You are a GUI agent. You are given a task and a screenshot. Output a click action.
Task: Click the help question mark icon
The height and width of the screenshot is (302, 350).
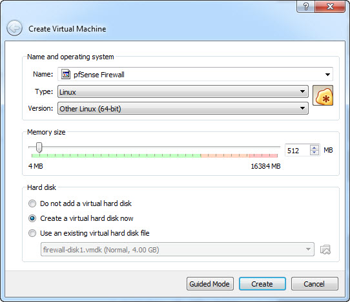coord(305,6)
